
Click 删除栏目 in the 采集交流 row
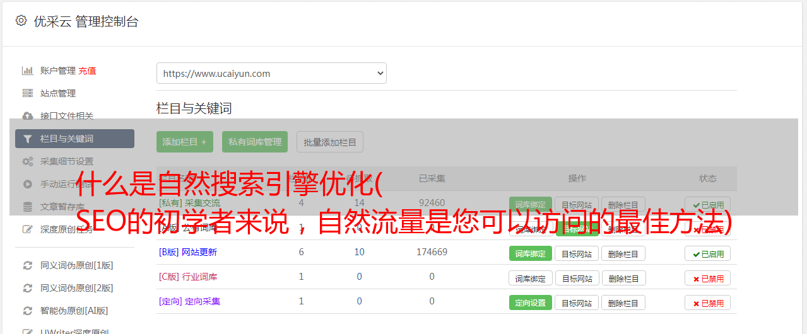[623, 205]
